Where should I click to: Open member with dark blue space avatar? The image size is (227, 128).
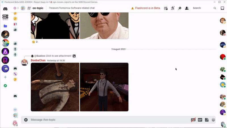223,45
